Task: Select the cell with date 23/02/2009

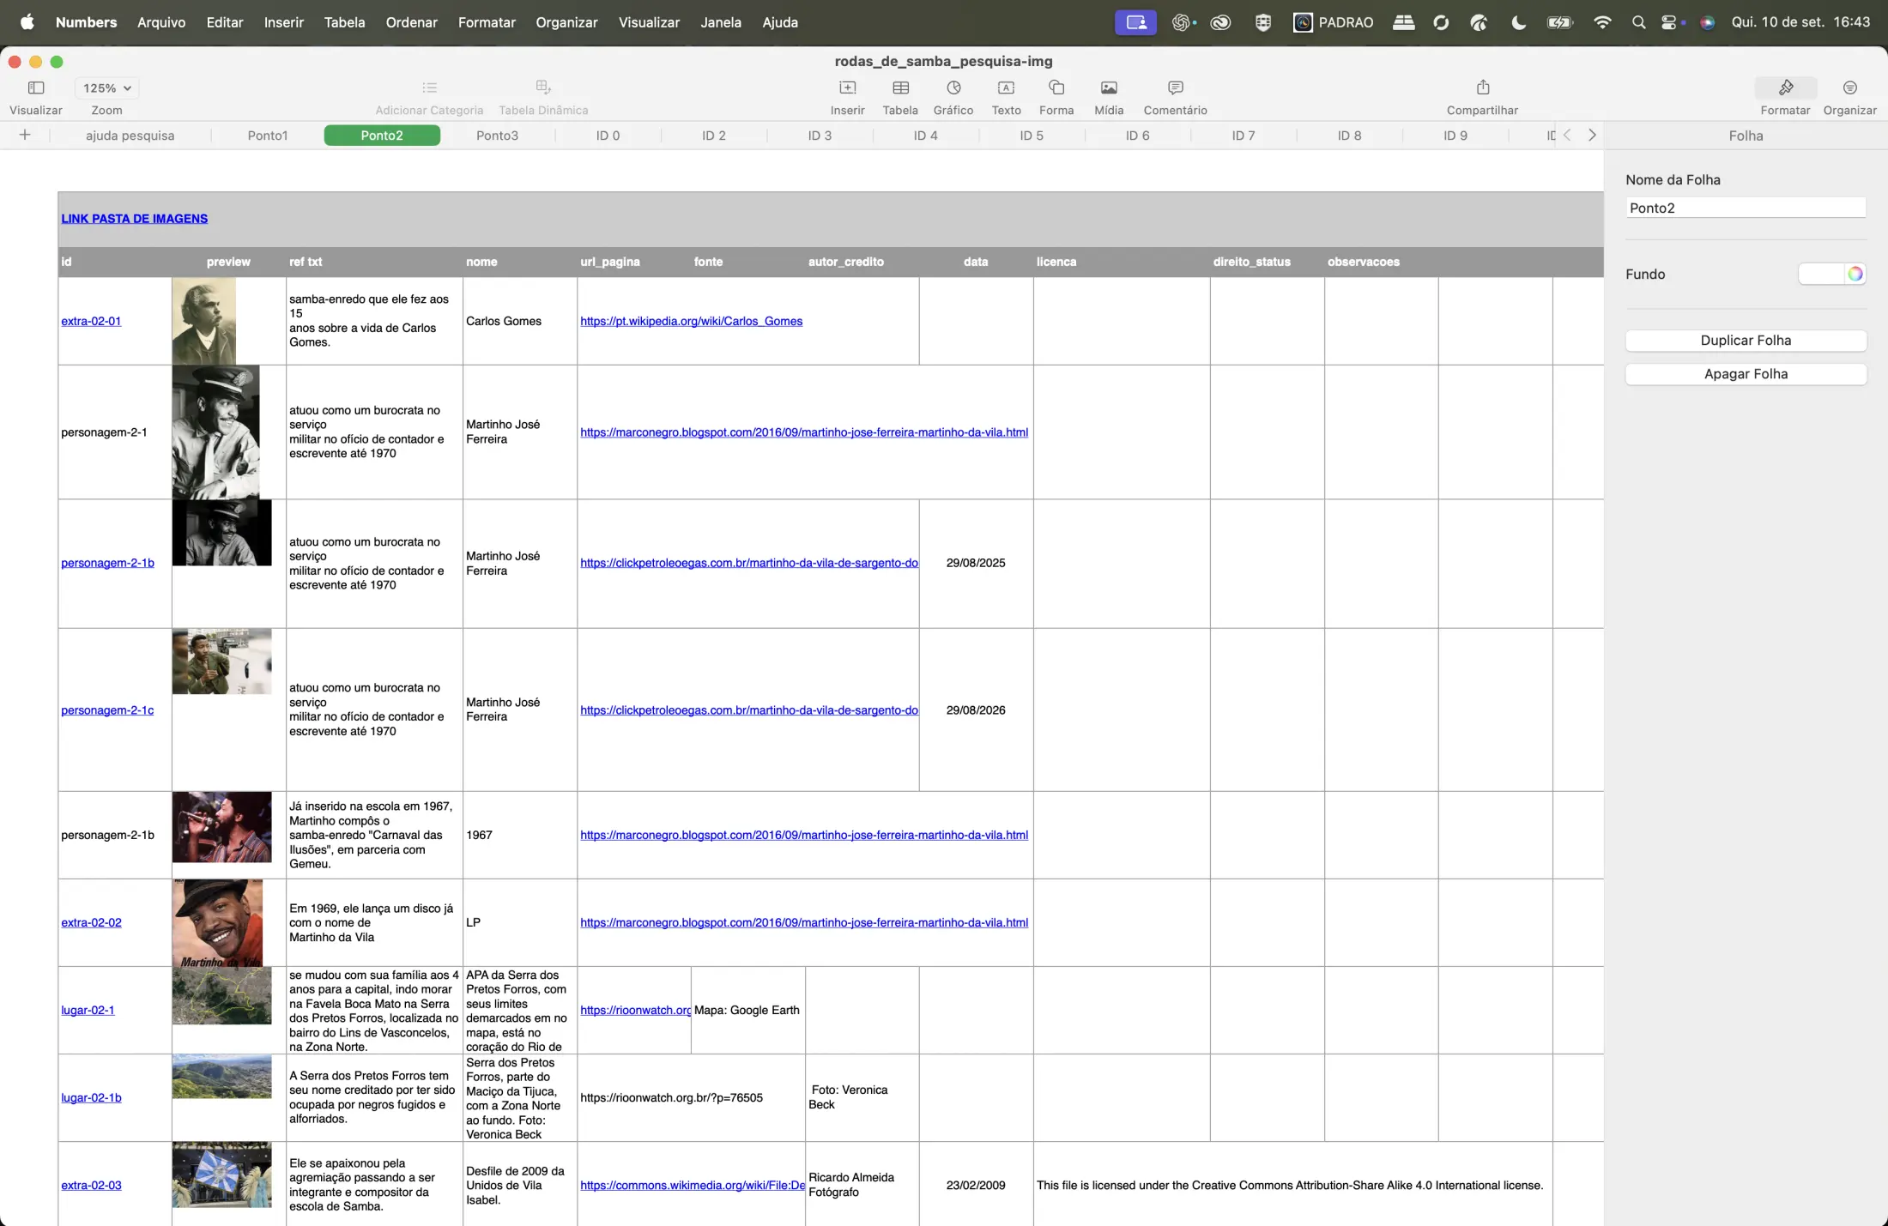Action: pyautogui.click(x=976, y=1185)
